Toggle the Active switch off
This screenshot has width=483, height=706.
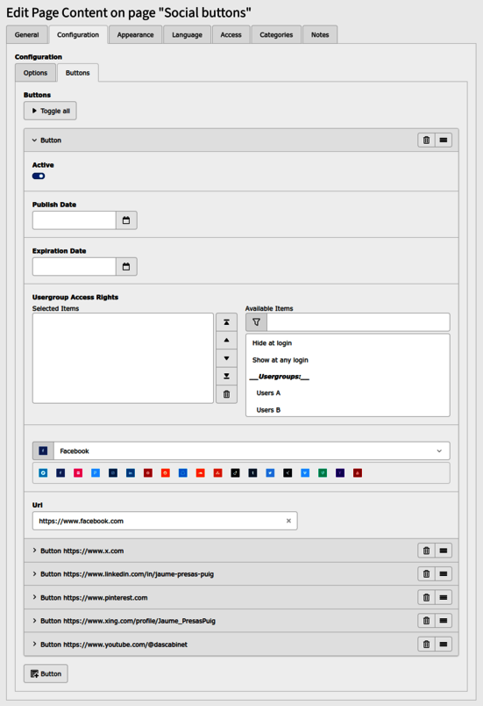[x=39, y=176]
